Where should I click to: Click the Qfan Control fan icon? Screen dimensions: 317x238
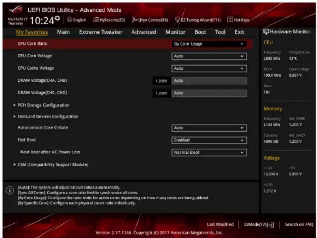[134, 20]
